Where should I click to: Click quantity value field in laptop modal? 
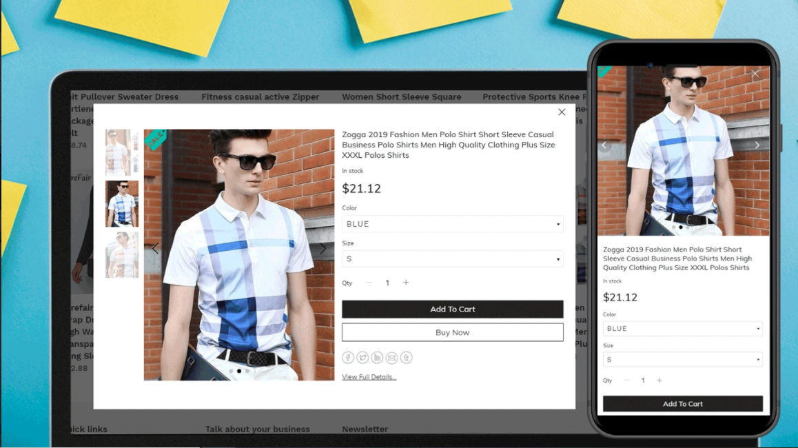pyautogui.click(x=387, y=283)
